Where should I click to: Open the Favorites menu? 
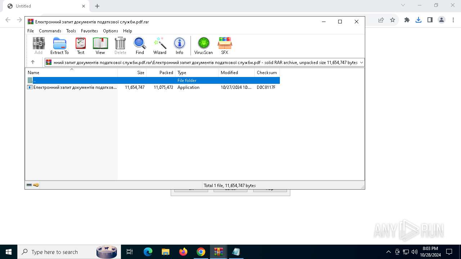89,31
